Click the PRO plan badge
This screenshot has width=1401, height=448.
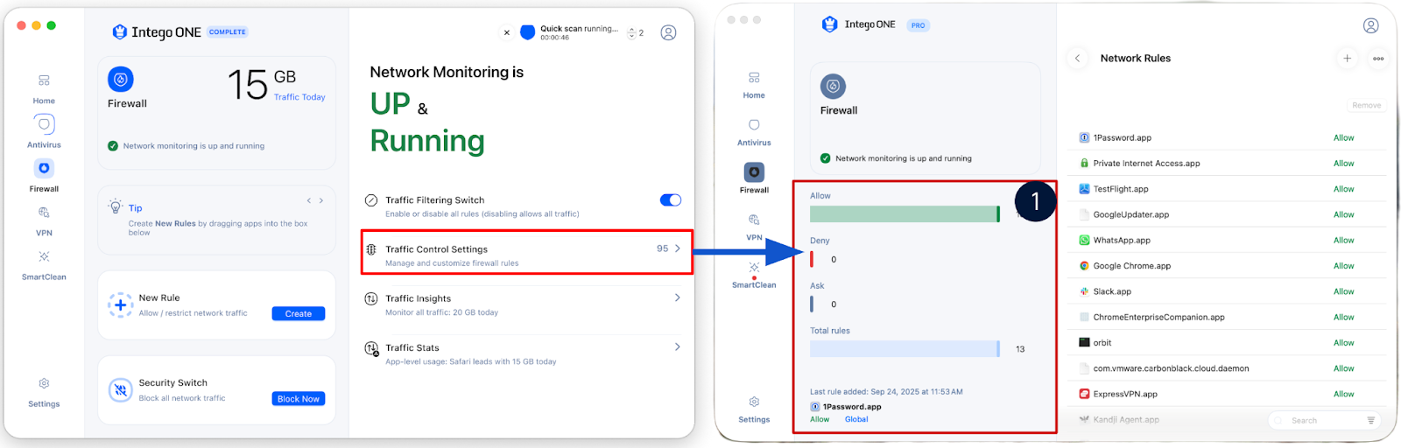(918, 25)
